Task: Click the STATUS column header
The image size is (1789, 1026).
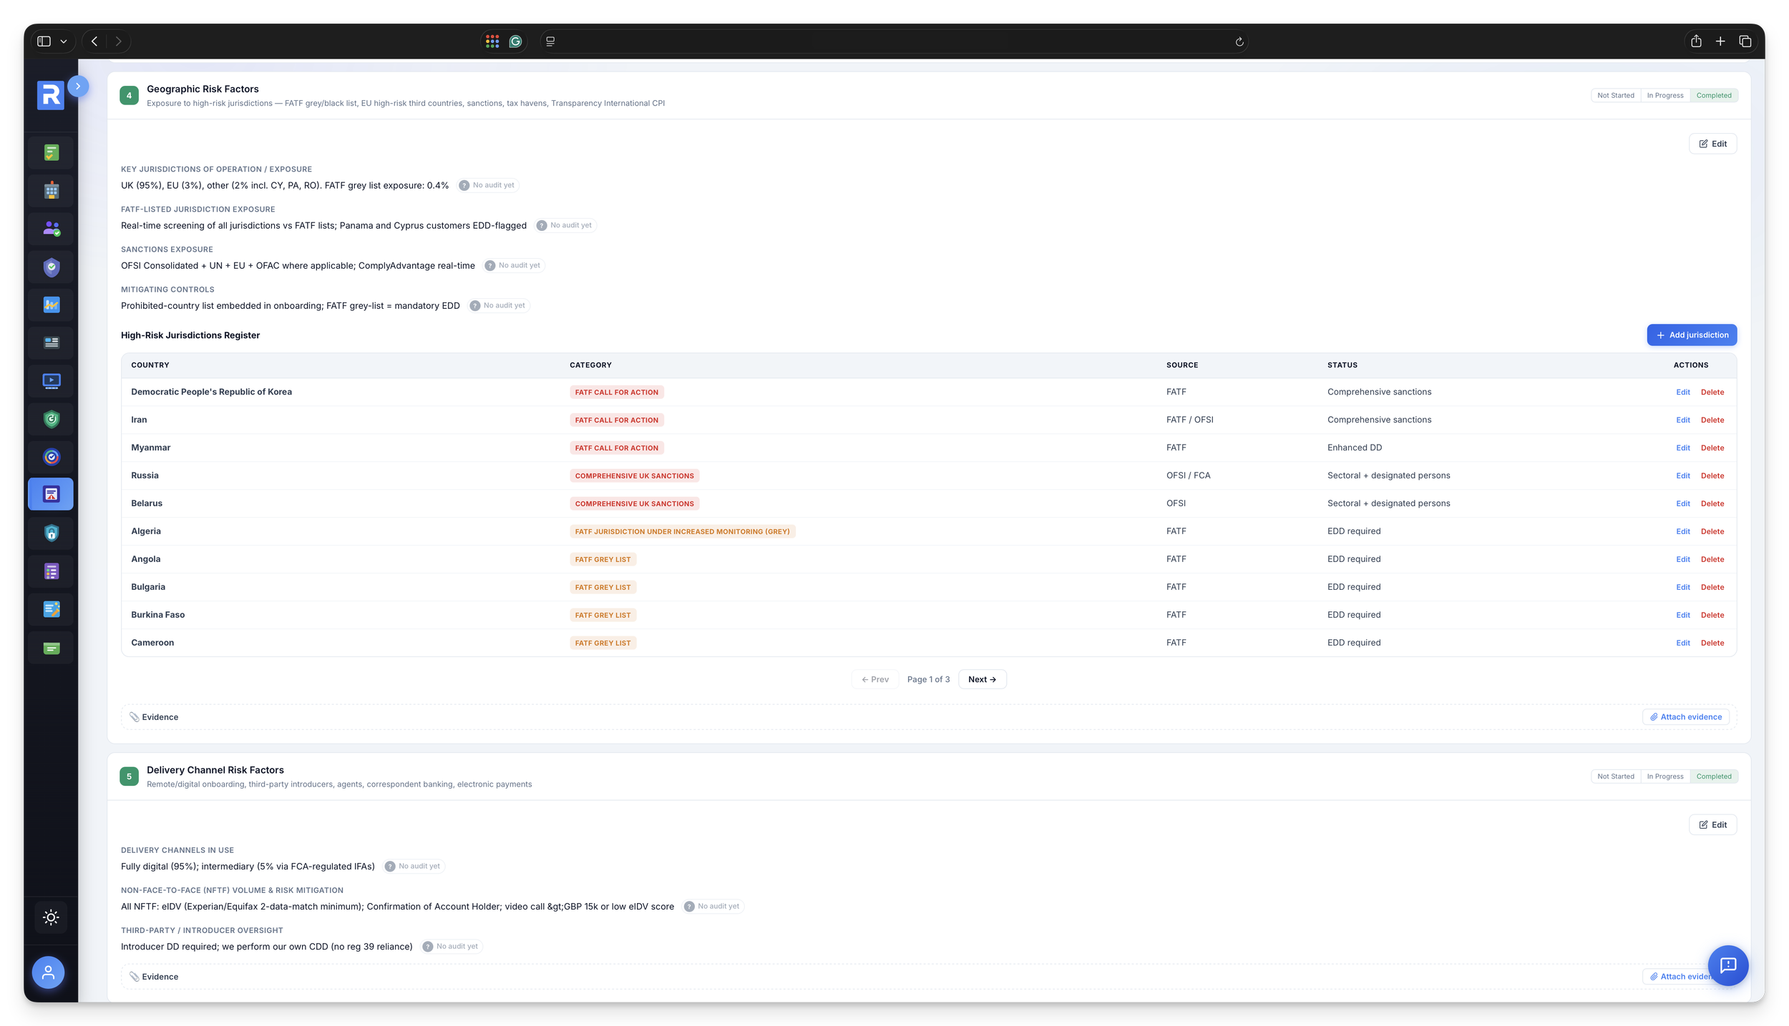Action: (1342, 365)
